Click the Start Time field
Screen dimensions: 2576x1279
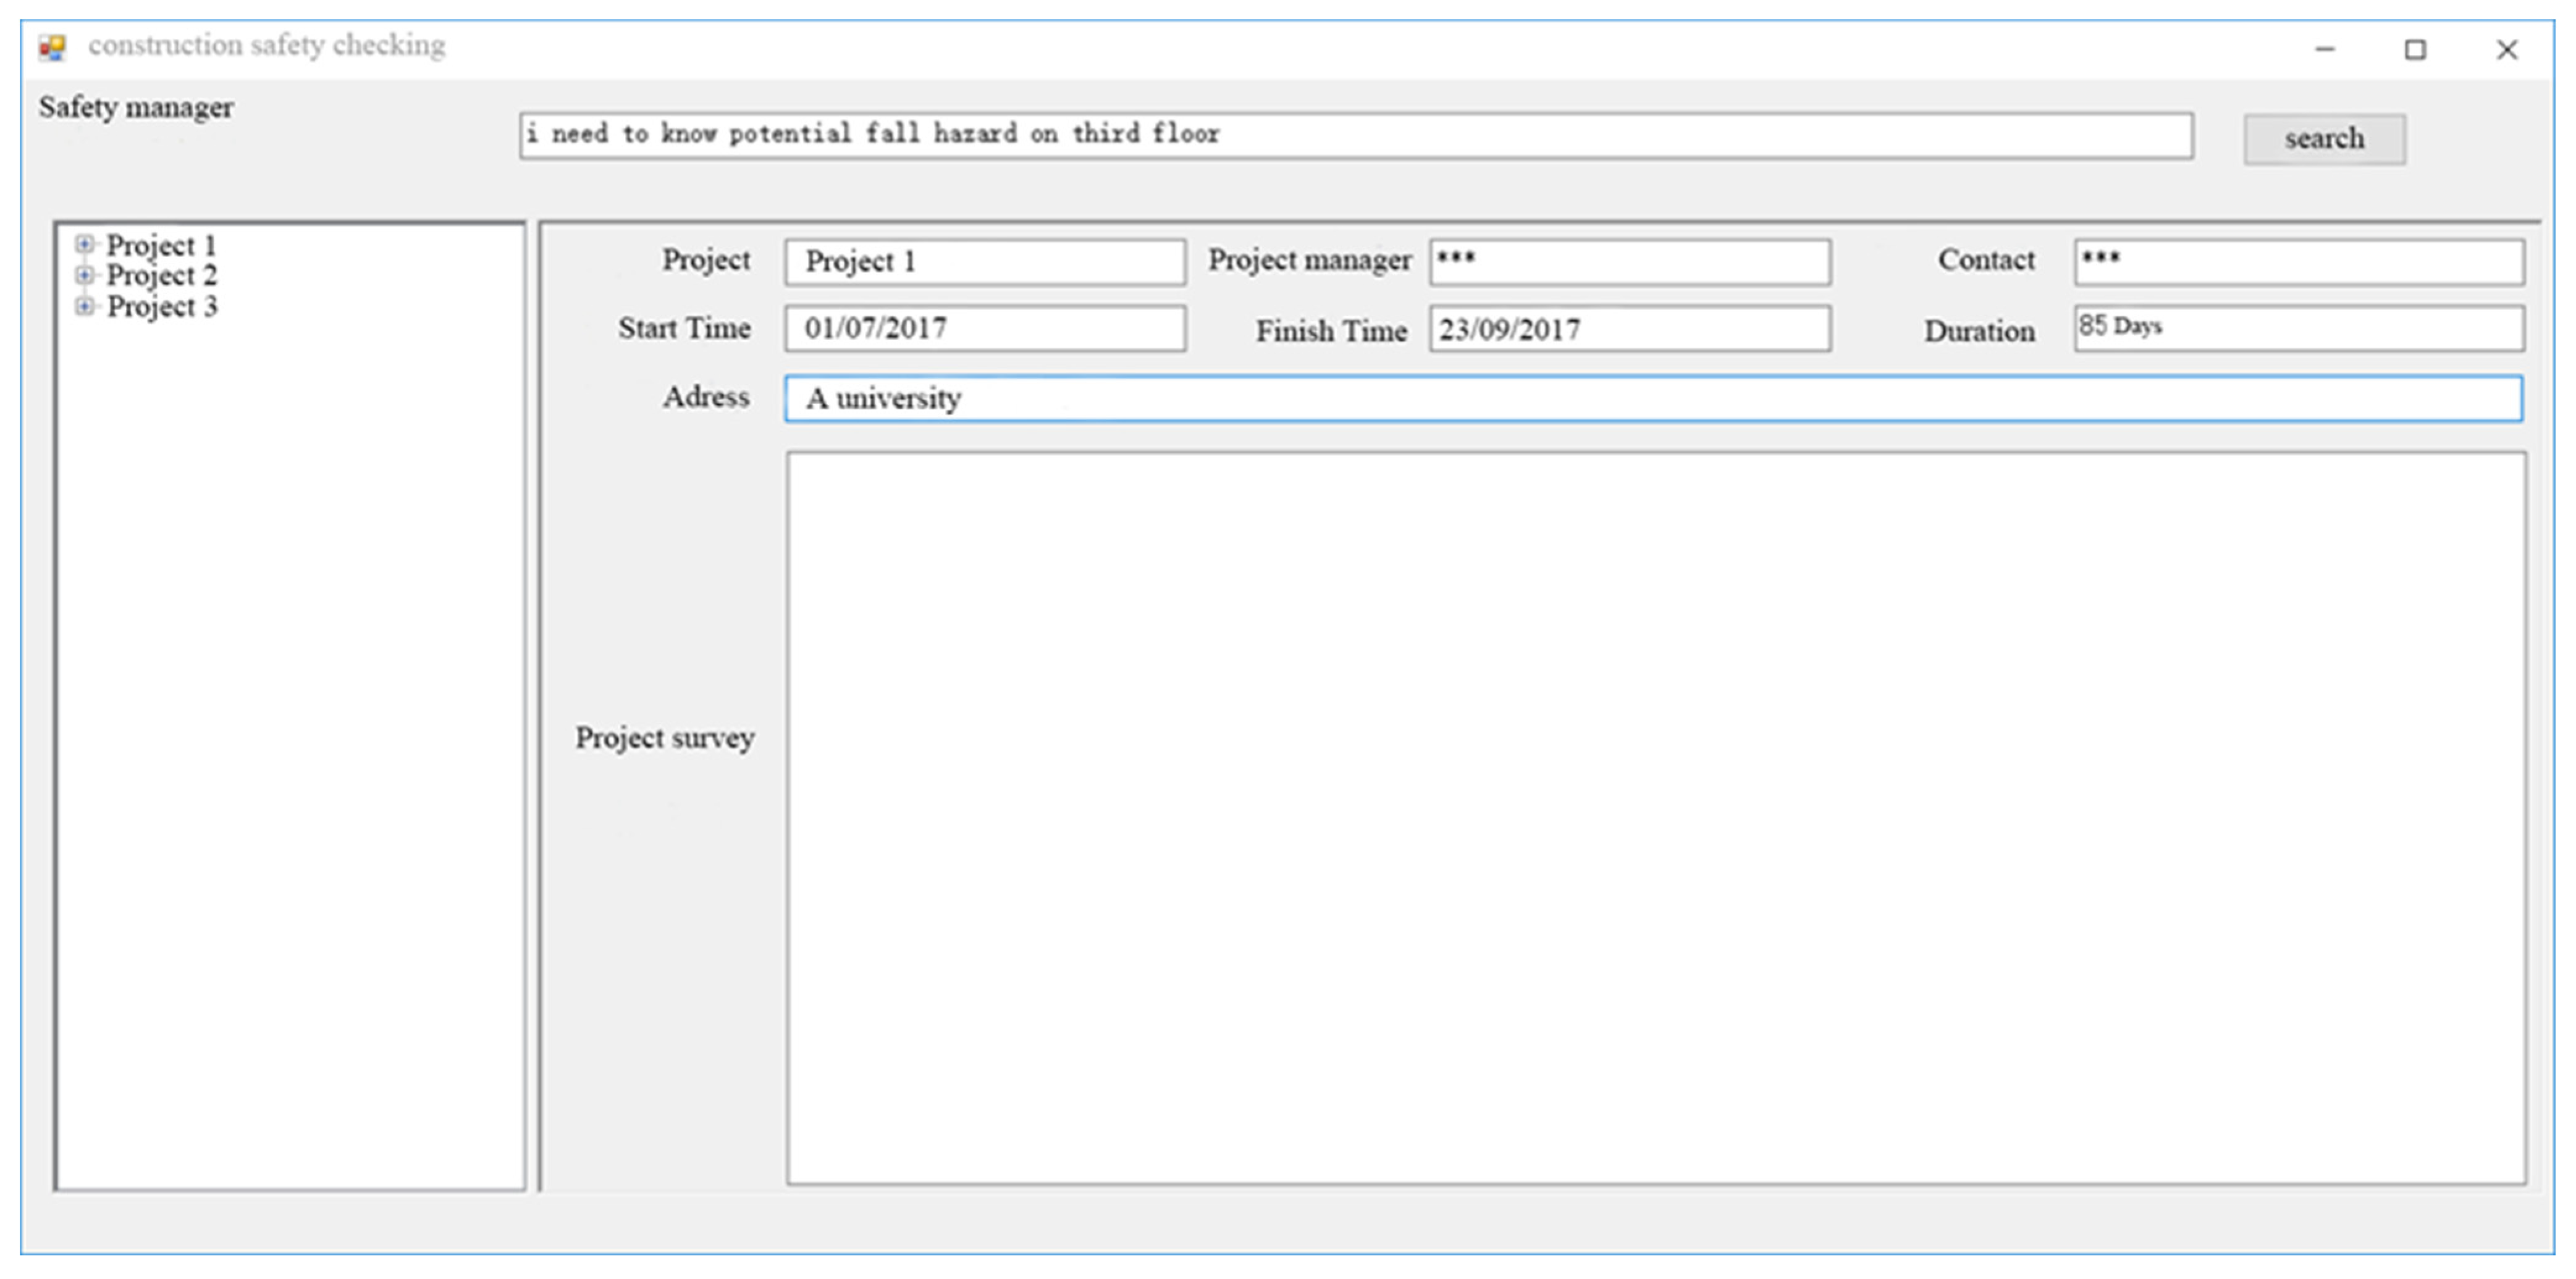985,329
